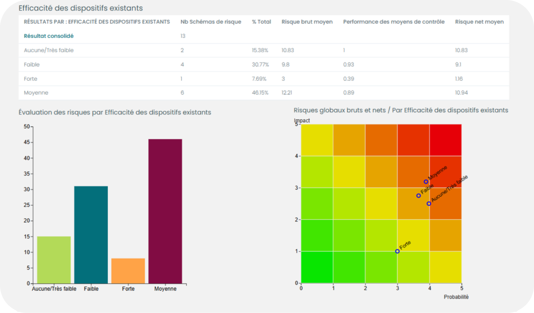Select the teal Faible bar in chart

click(x=91, y=235)
